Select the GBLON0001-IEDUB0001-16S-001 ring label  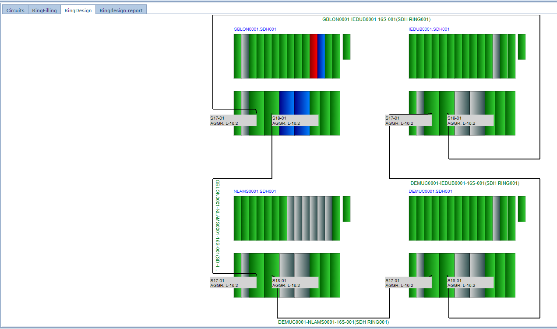pyautogui.click(x=376, y=20)
